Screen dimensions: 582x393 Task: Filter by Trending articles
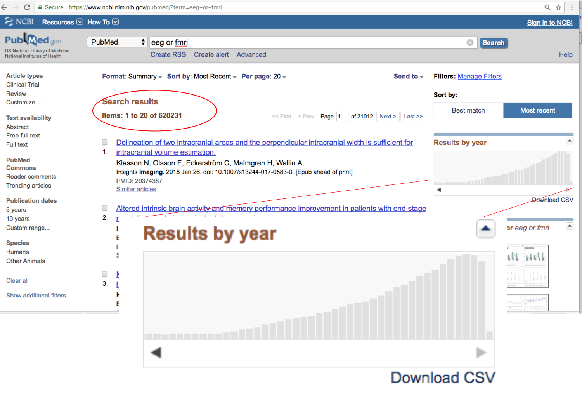(29, 186)
